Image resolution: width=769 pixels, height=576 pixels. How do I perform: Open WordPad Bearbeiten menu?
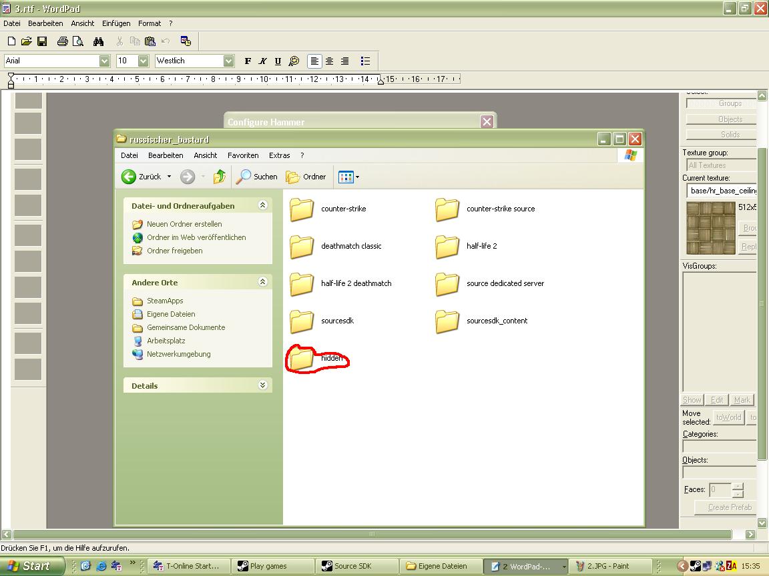click(45, 23)
